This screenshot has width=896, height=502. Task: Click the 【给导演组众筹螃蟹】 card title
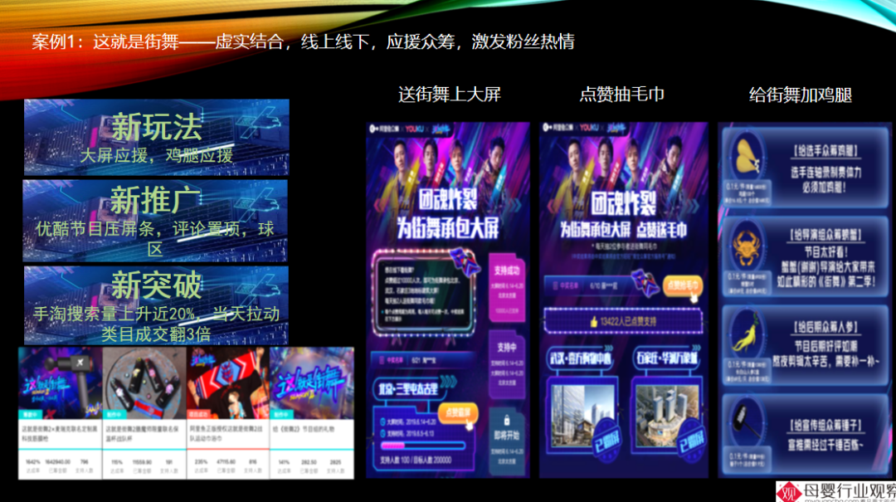(x=826, y=236)
